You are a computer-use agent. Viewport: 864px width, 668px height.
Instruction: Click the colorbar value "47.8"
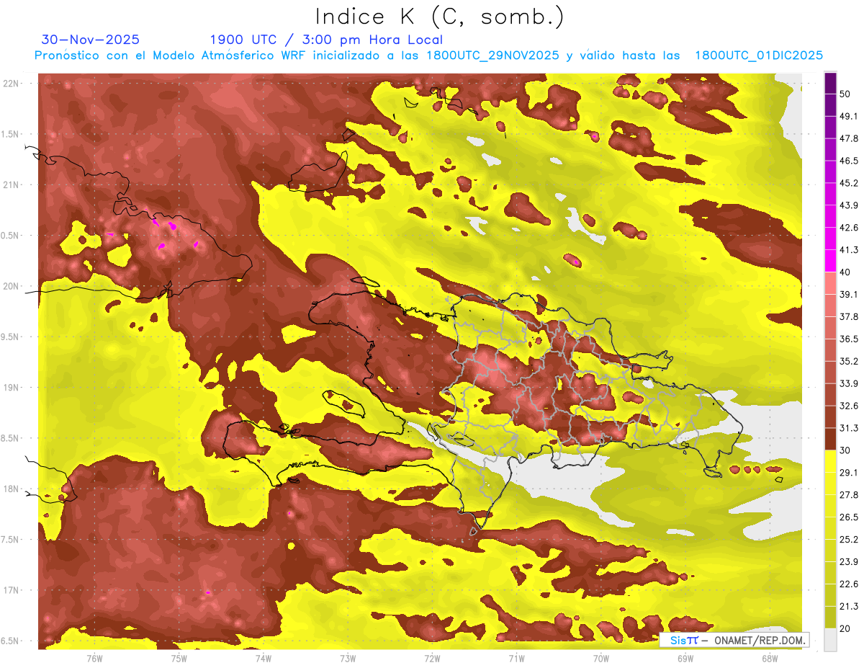point(849,138)
